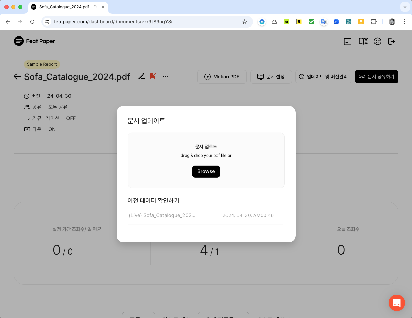Open the document ellipsis options menu
Screen dimensions: 412x318
[x=166, y=76]
